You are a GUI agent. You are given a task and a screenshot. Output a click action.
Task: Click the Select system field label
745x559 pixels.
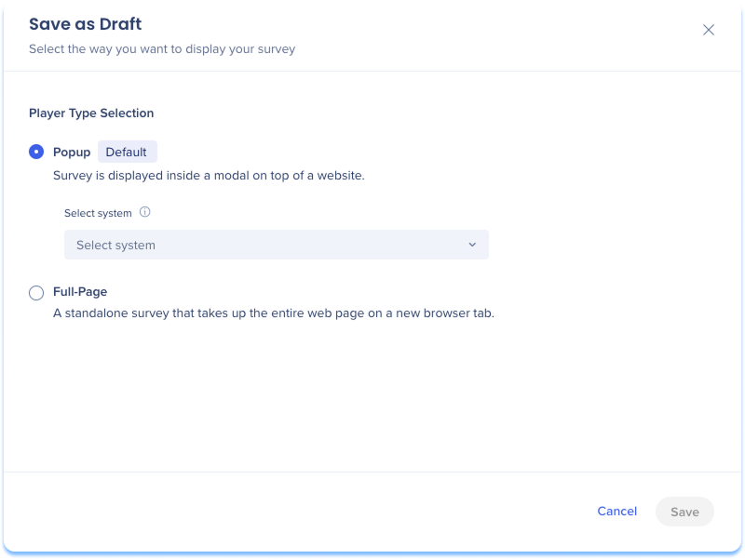coord(98,213)
